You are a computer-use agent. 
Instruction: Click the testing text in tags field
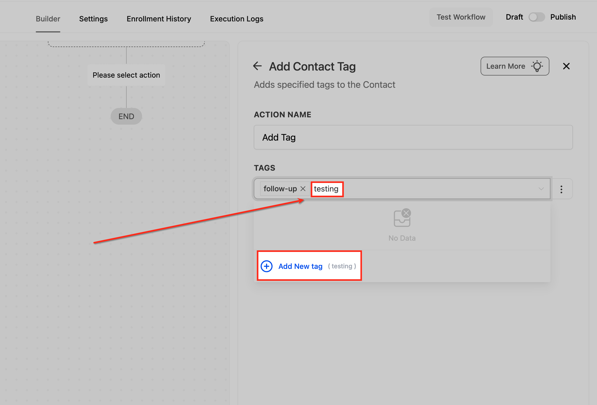click(326, 189)
